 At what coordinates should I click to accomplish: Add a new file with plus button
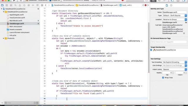point(2,103)
